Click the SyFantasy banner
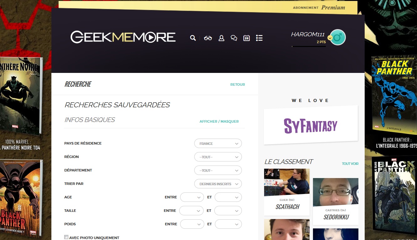 coord(310,125)
